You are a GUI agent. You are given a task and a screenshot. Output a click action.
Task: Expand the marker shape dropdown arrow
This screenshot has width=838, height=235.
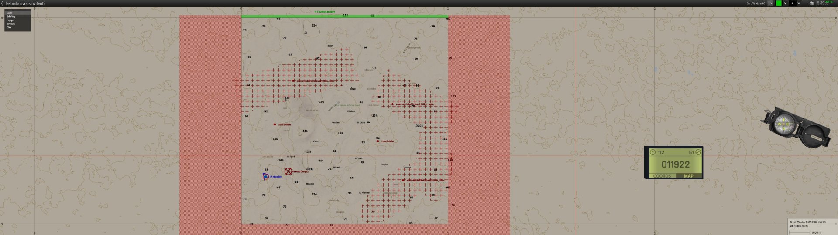[x=799, y=3]
